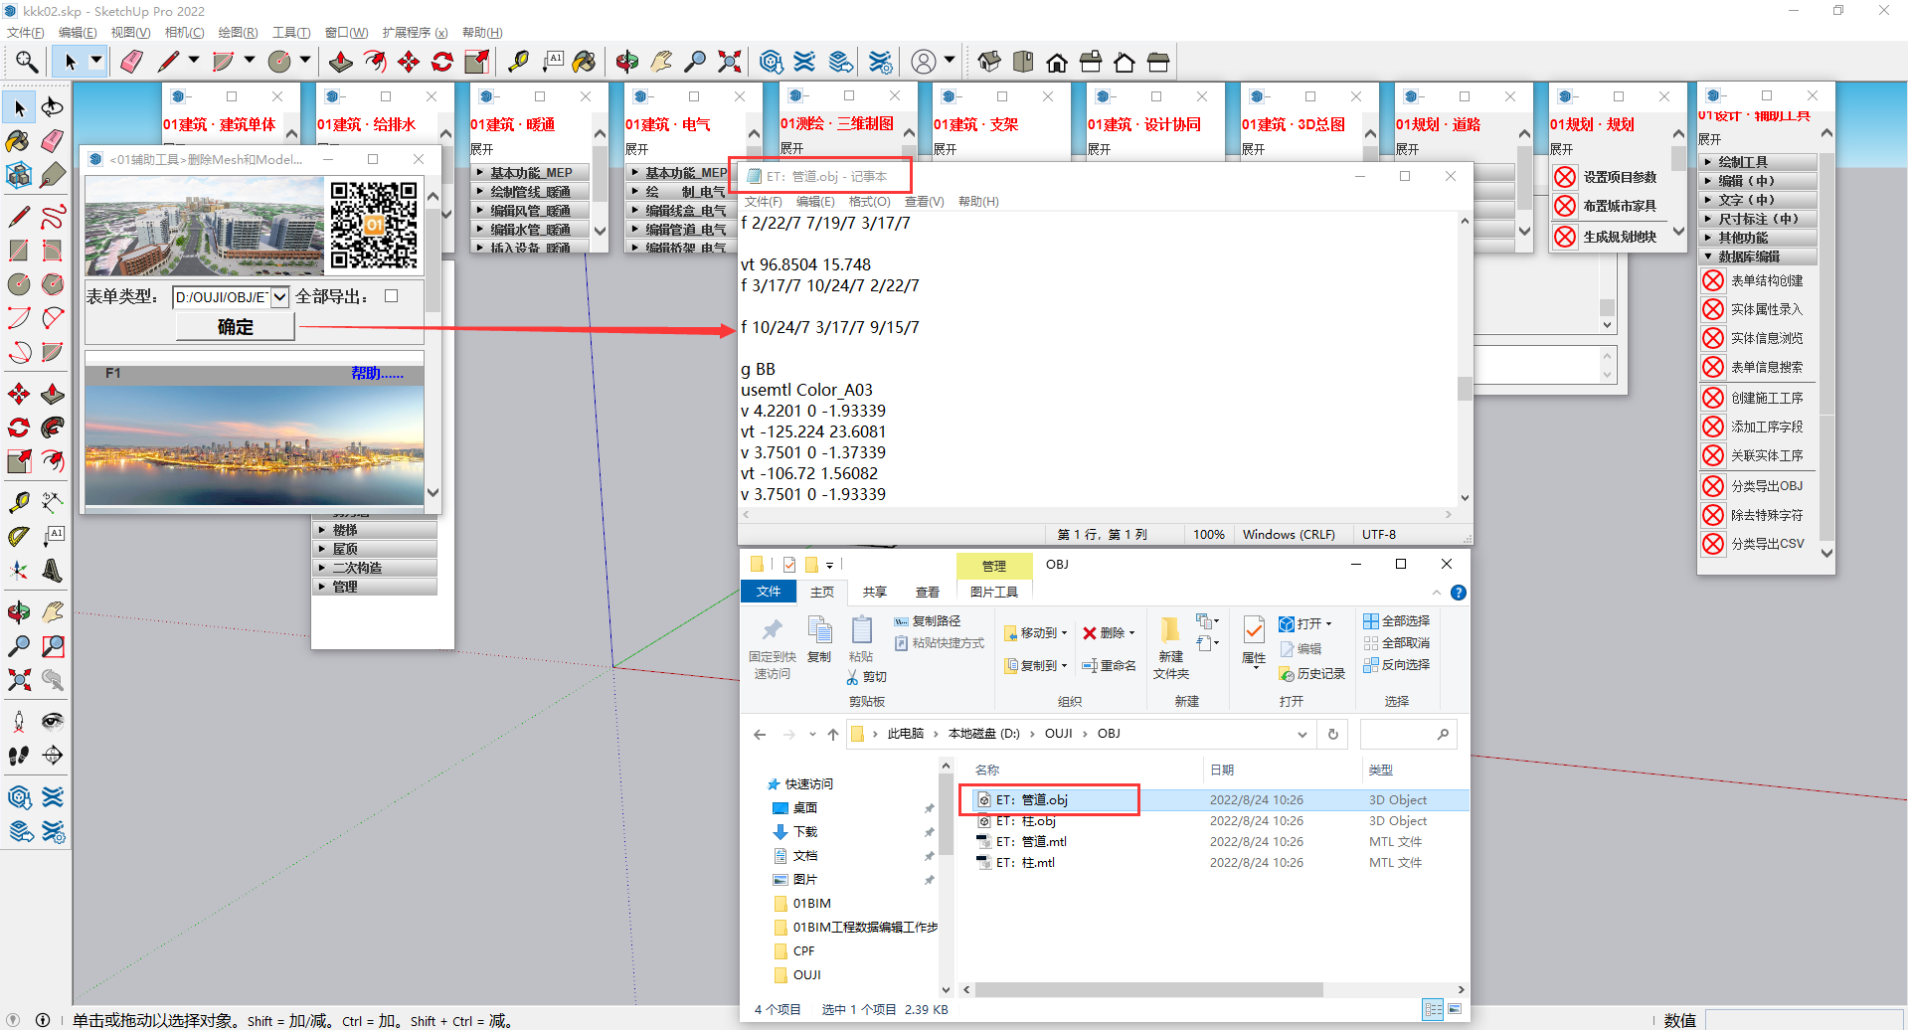This screenshot has height=1030, width=1908.
Task: Select file ET：柱.obj
Action: click(1026, 821)
